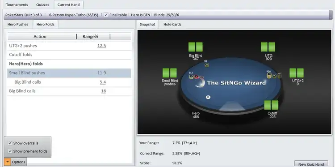Select the Hero(Hero) folds row
The height and width of the screenshot is (167, 335).
point(69,64)
